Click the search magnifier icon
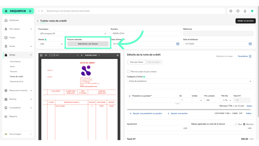 [x=39, y=11]
